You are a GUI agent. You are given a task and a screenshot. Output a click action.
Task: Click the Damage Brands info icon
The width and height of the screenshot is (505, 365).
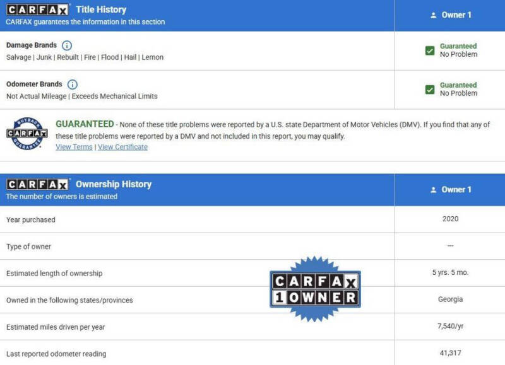pyautogui.click(x=67, y=45)
